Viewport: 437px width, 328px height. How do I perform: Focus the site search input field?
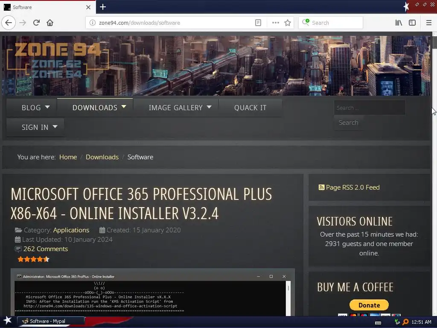coord(370,108)
